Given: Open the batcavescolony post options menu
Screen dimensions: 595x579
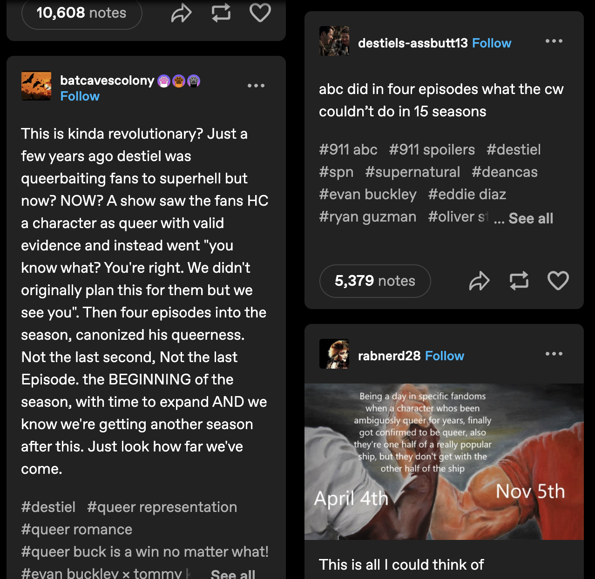Looking at the screenshot, I should pos(256,86).
